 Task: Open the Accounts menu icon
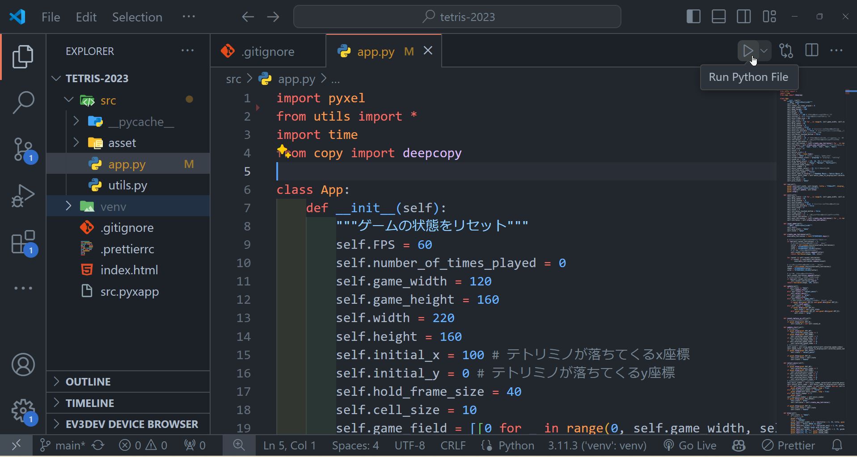[x=23, y=365]
